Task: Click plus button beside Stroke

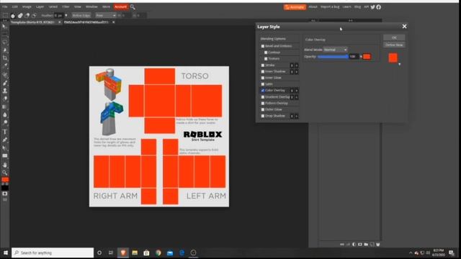Action: (297, 65)
